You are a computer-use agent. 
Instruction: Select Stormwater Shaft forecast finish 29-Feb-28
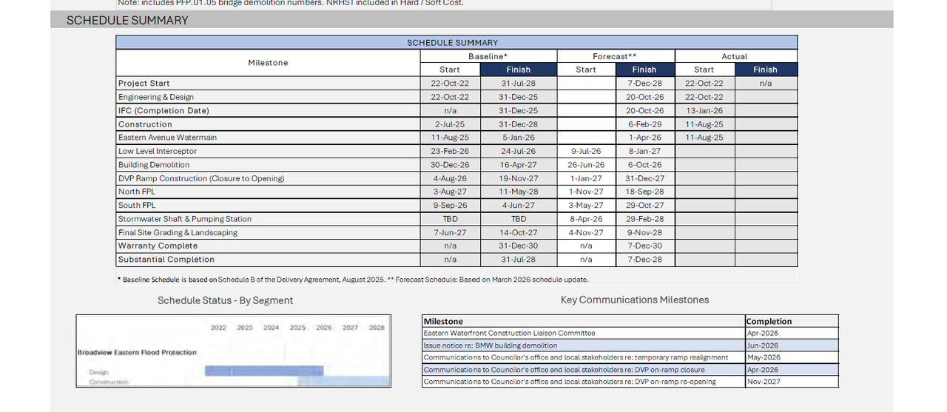tap(645, 219)
